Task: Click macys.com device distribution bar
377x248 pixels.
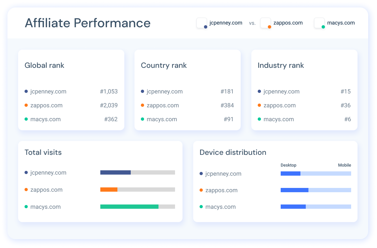Action: (x=316, y=207)
